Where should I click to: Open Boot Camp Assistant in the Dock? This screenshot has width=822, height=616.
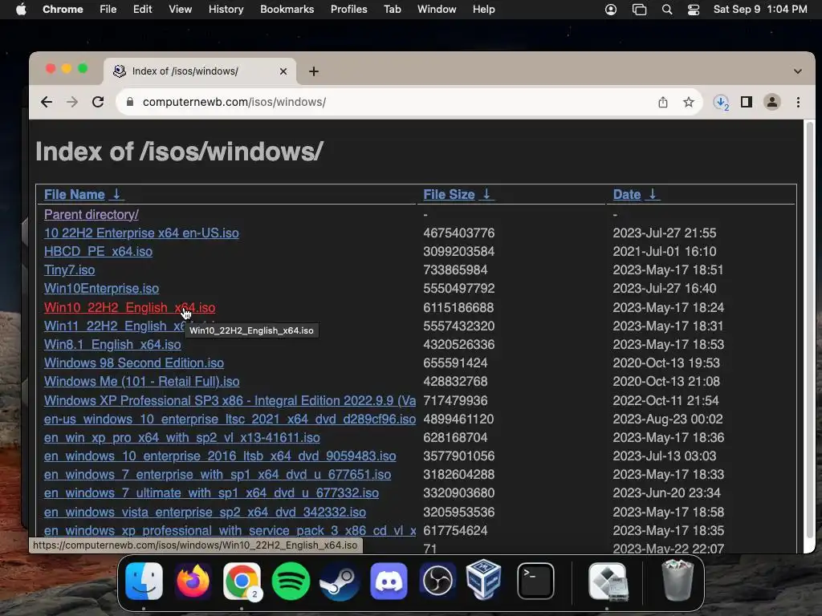[608, 581]
